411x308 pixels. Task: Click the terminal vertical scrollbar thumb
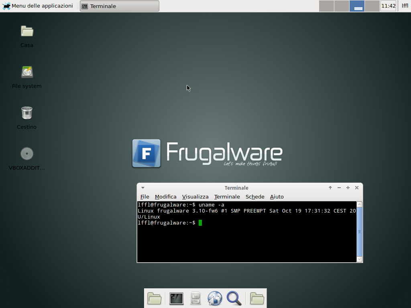pos(359,232)
